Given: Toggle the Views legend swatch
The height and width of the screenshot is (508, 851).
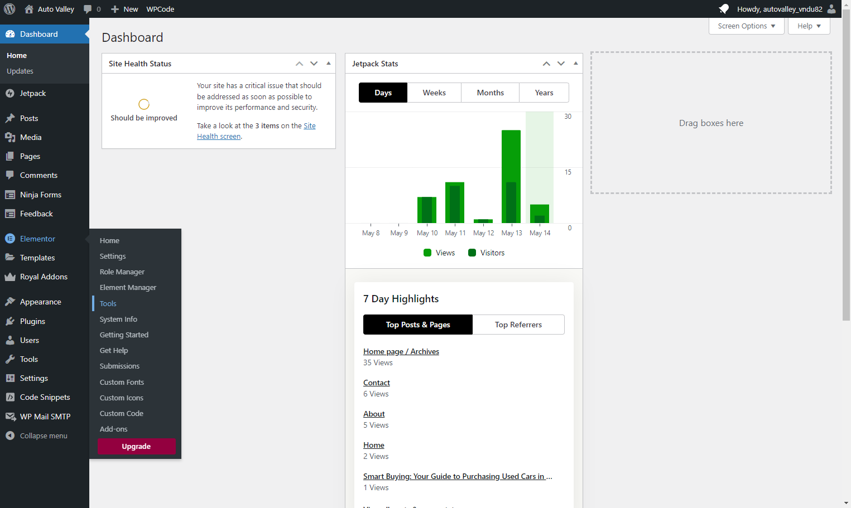Looking at the screenshot, I should [427, 253].
